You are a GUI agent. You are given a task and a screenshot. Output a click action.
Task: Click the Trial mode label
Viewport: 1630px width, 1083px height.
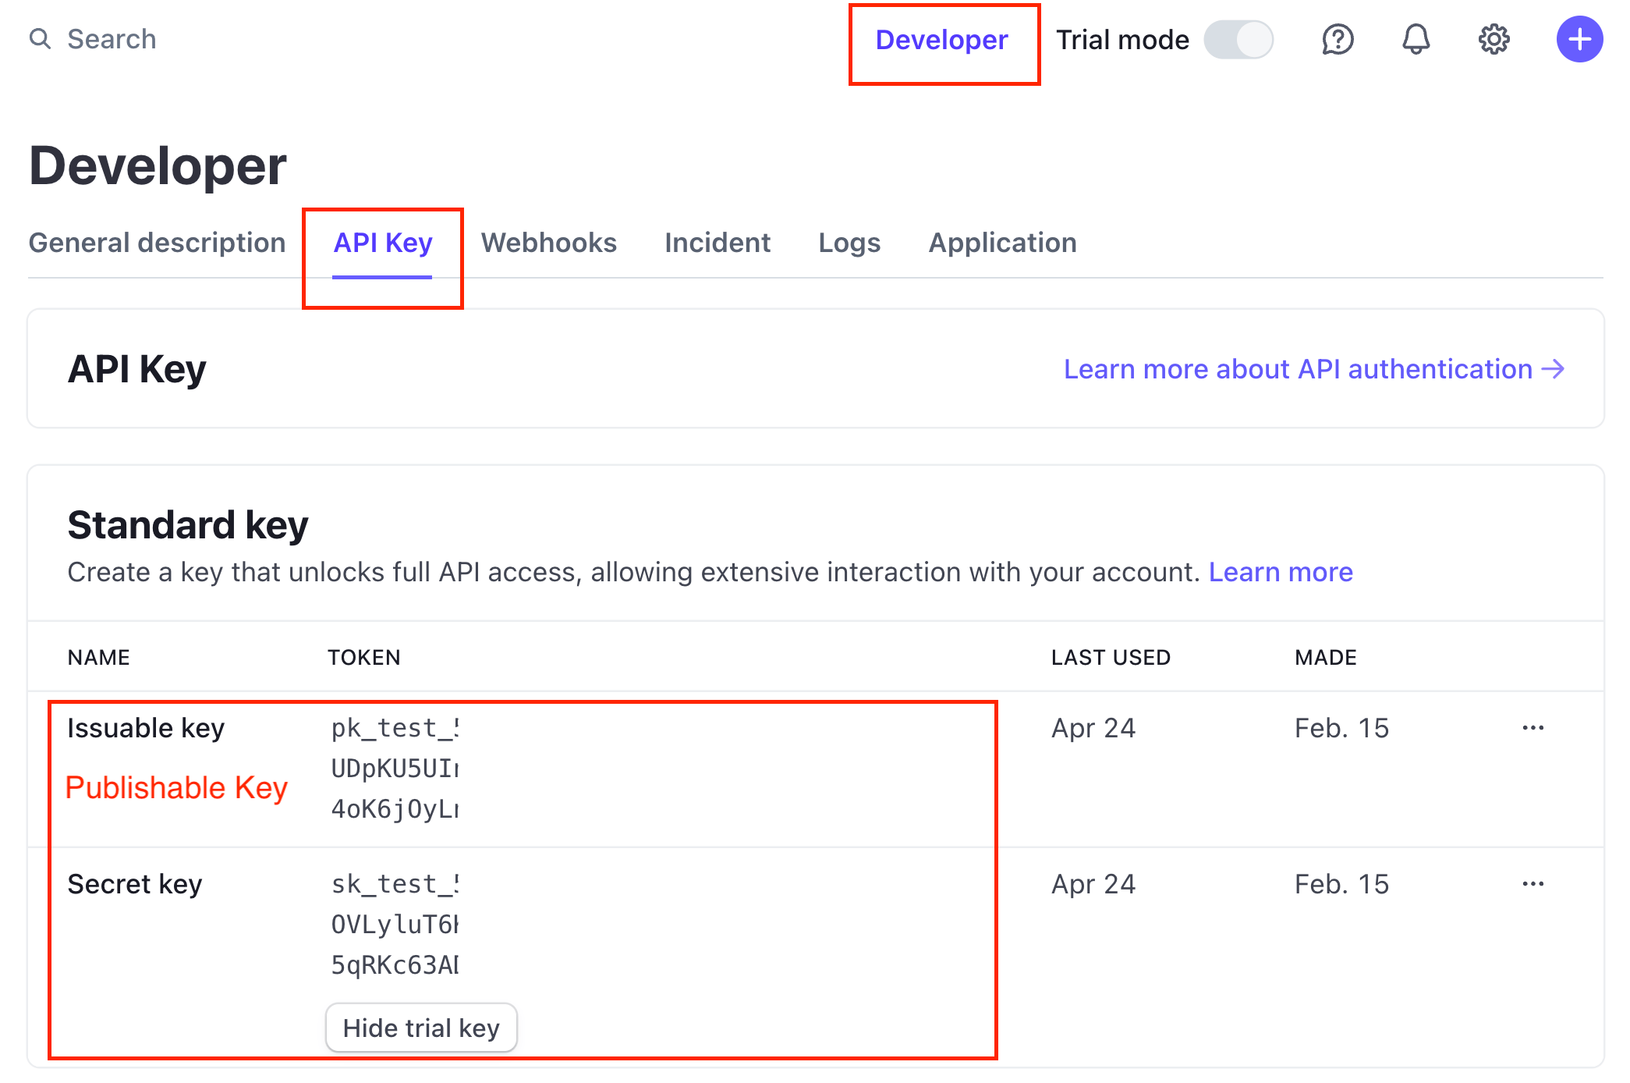click(x=1122, y=40)
